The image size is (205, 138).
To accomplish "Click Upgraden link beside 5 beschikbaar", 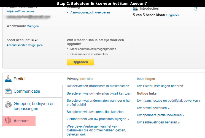I will tap(173, 15).
